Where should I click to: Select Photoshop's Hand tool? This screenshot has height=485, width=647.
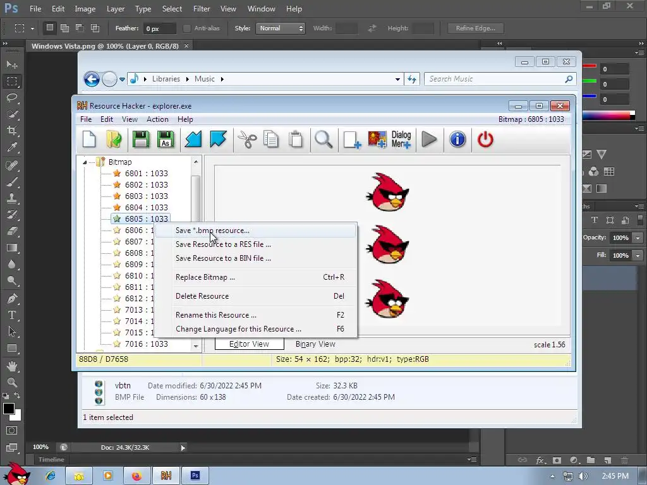12,366
